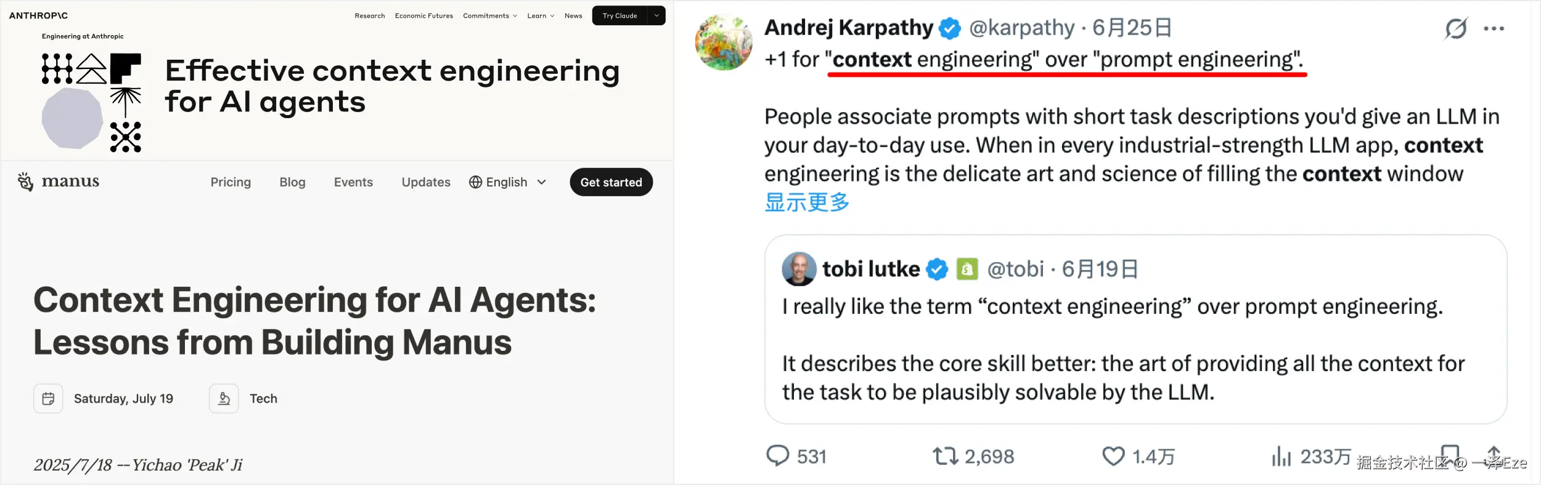Click the Manus hand logo icon
The image size is (1541, 485).
click(25, 182)
